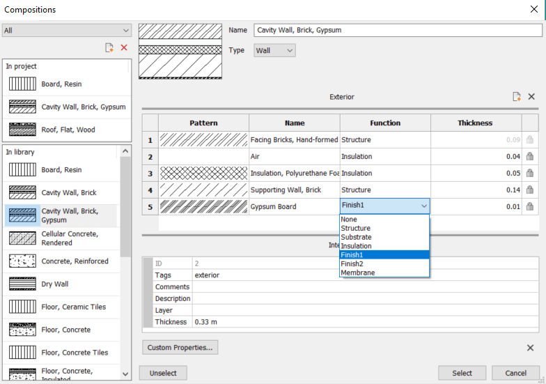Viewport: 546px width, 384px height.
Task: Click Structure function cell of Facing Bricks
Action: tap(385, 139)
